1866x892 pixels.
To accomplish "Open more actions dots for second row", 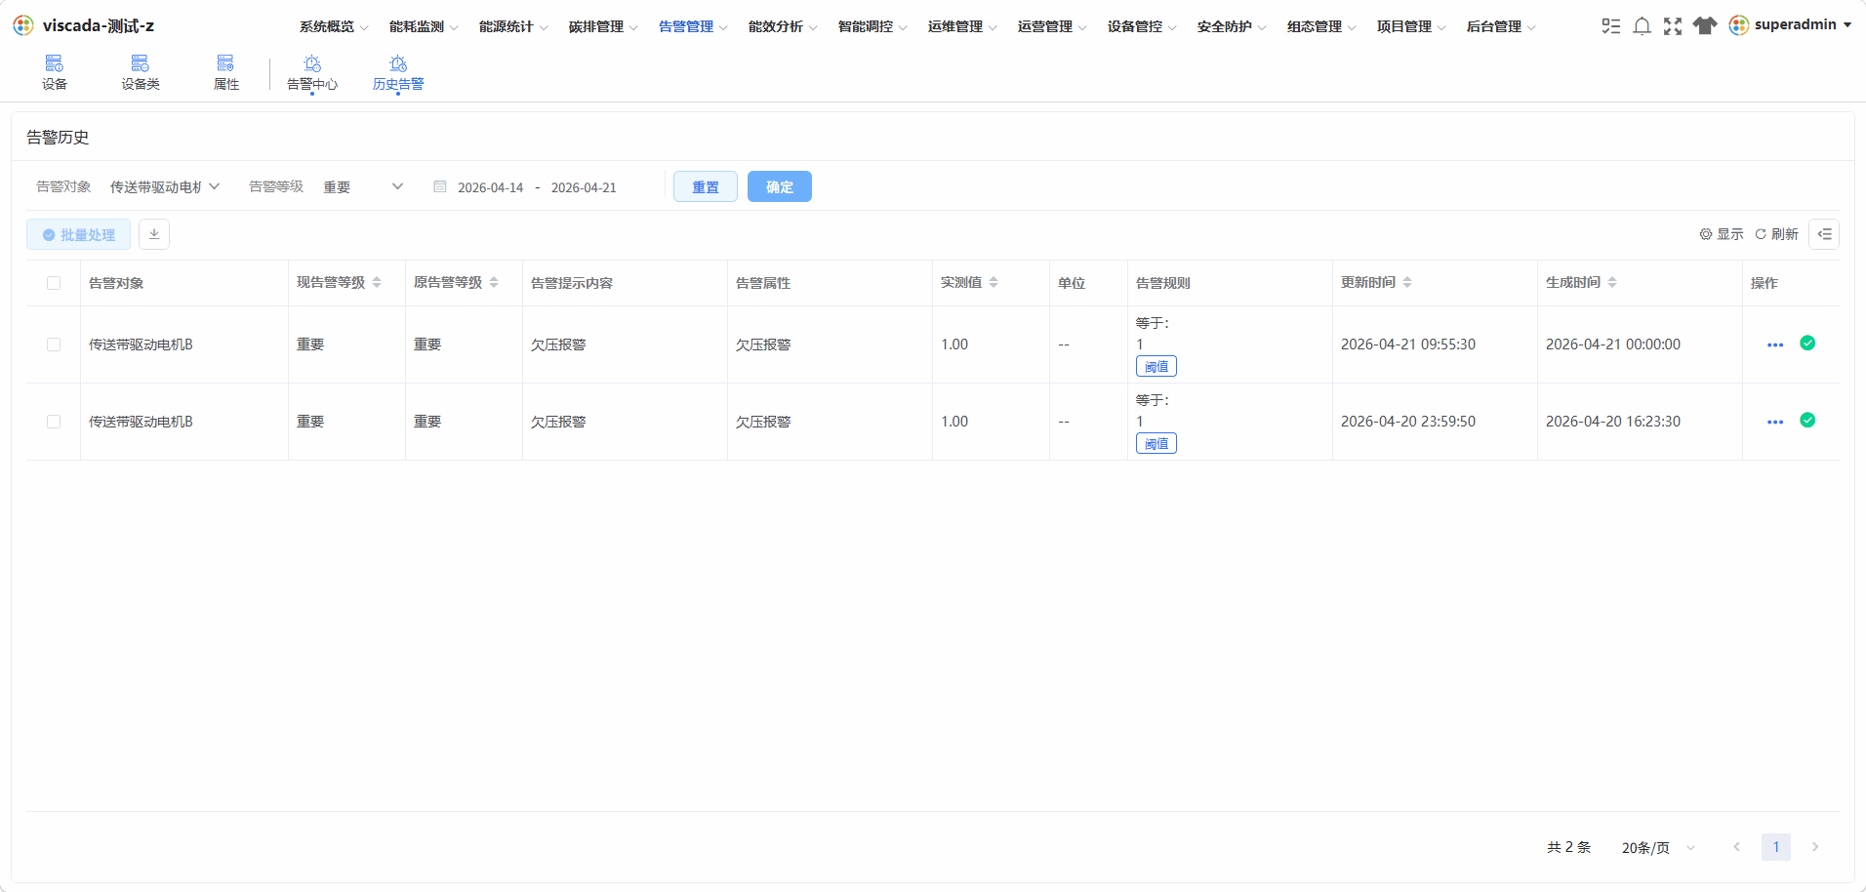I will [x=1775, y=422].
